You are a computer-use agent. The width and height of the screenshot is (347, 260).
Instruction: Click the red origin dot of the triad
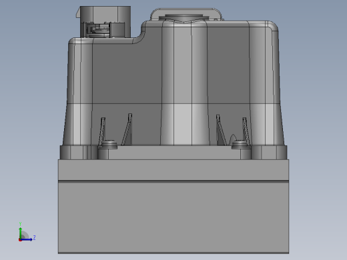click(x=20, y=240)
